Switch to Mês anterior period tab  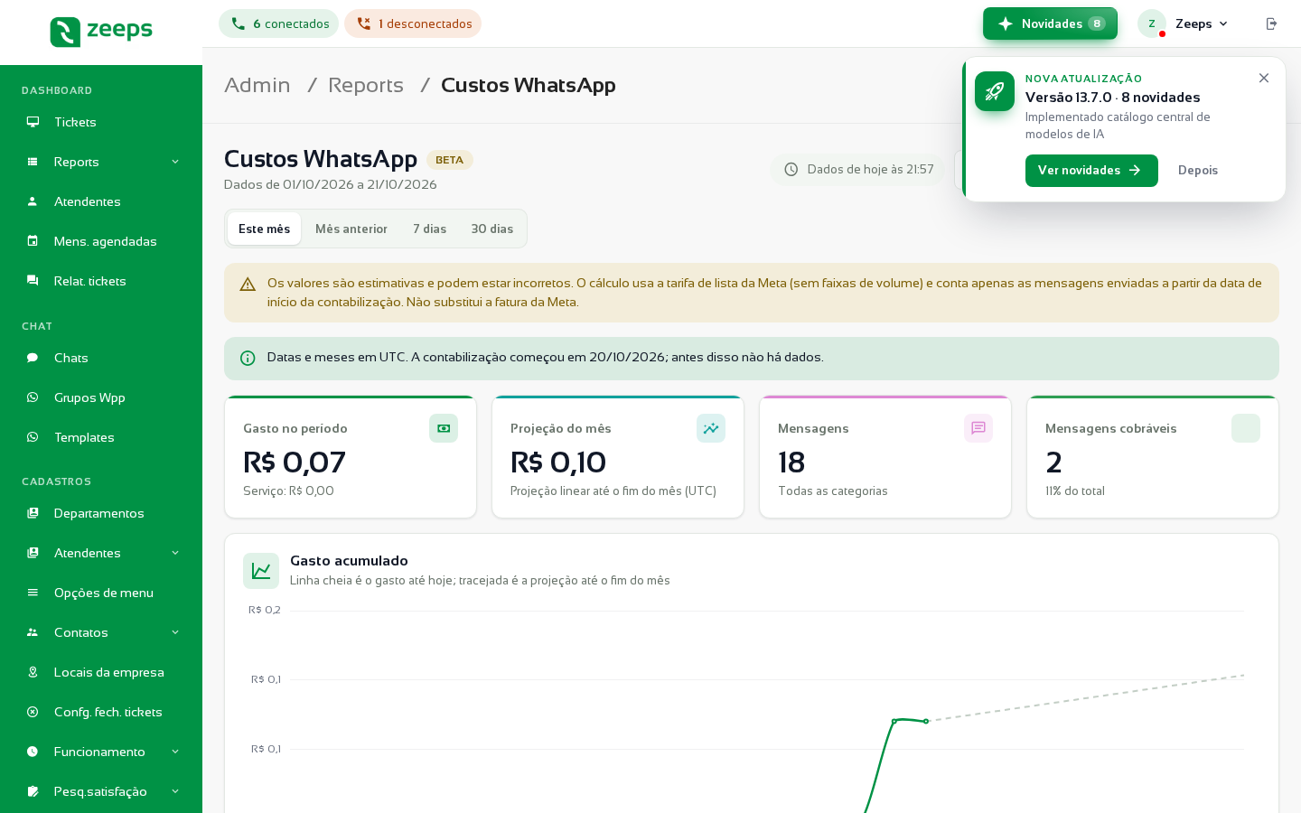pyautogui.click(x=351, y=229)
